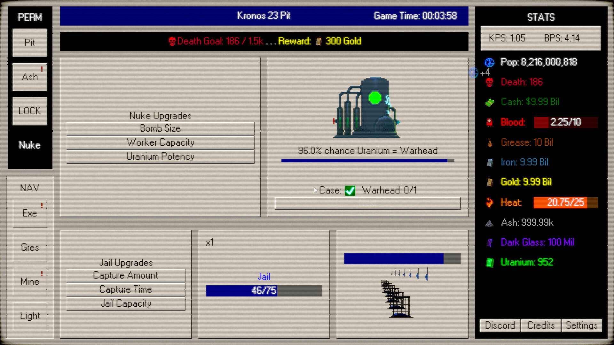
Task: Toggle the Case checkbox
Action: point(350,190)
